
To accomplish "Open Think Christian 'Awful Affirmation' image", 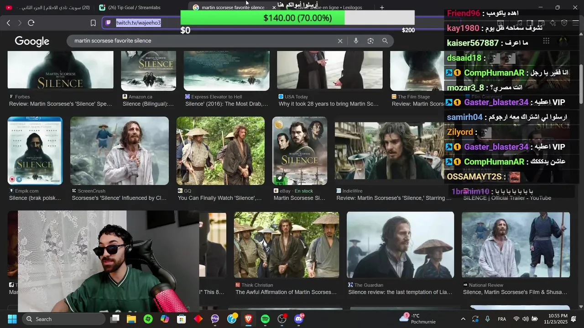I will (287, 245).
